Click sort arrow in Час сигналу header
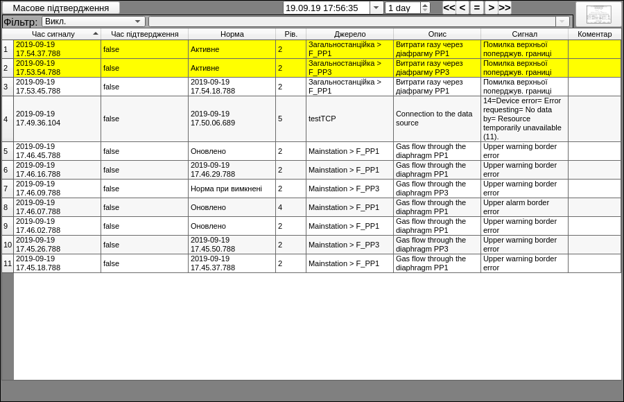 96,33
